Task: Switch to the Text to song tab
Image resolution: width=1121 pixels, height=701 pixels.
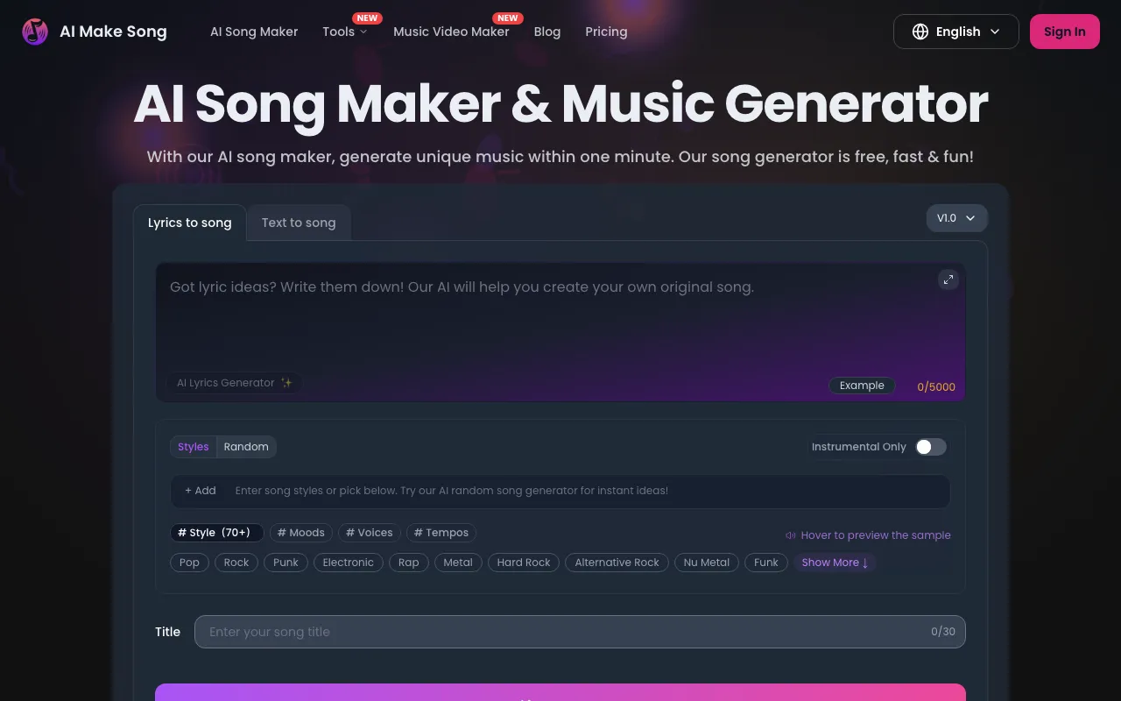Action: point(299,223)
